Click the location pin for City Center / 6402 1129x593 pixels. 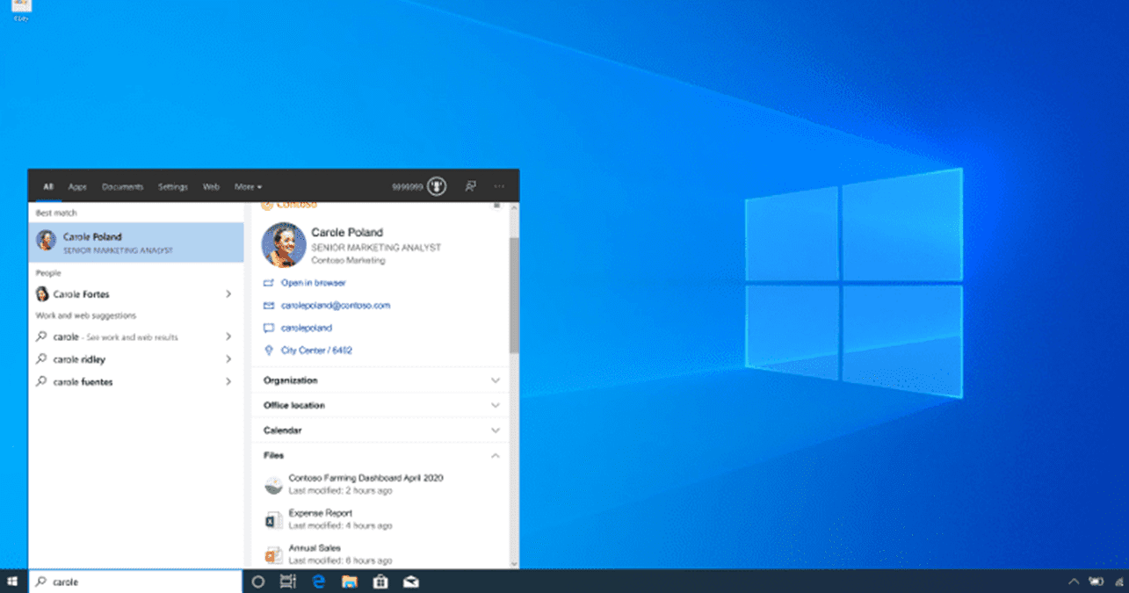pyautogui.click(x=269, y=350)
